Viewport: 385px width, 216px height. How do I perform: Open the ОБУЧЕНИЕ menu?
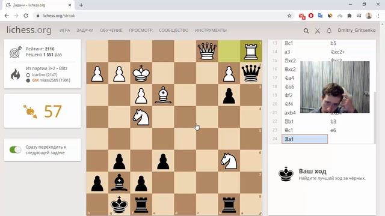pos(111,30)
